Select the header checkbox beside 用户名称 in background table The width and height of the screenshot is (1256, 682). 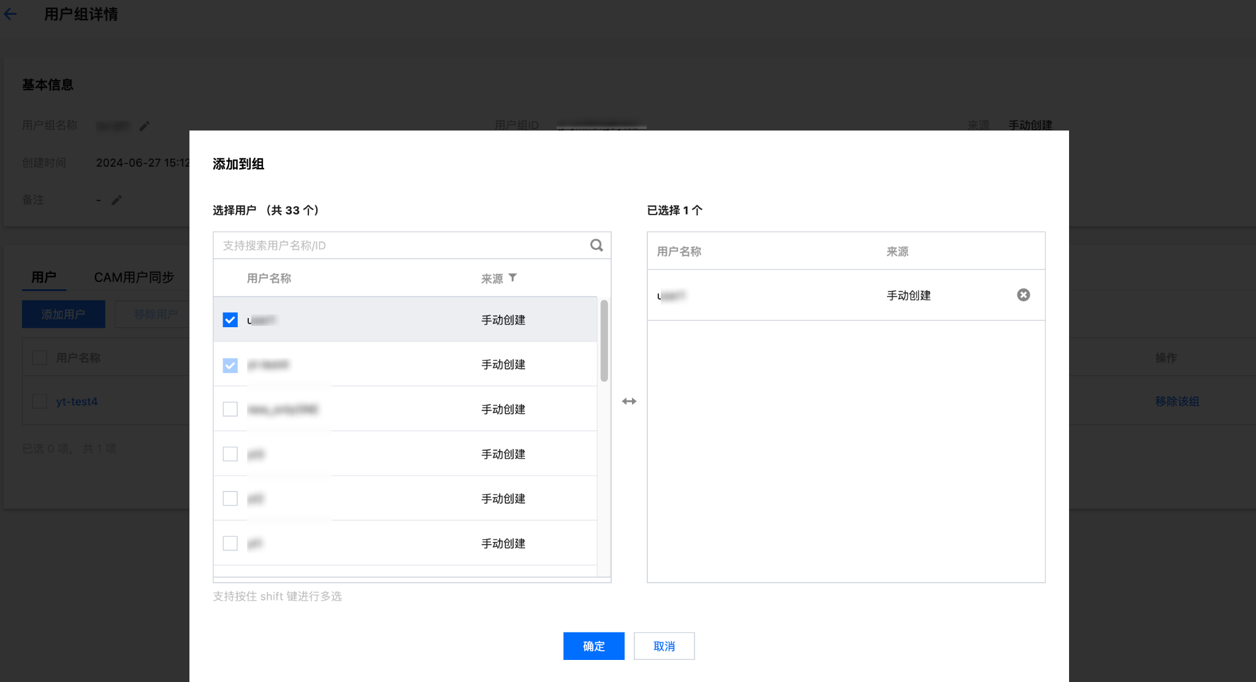[x=39, y=358]
